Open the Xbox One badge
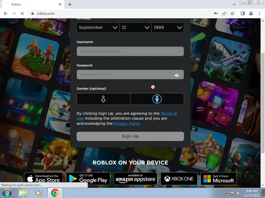Image resolution: width=265 pixels, height=198 pixels. [x=179, y=178]
